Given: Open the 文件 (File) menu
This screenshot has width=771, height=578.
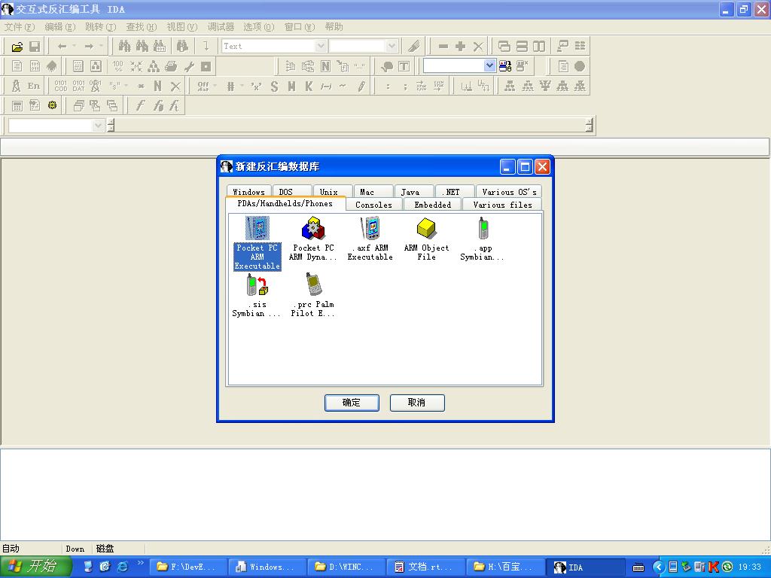Looking at the screenshot, I should pos(20,27).
